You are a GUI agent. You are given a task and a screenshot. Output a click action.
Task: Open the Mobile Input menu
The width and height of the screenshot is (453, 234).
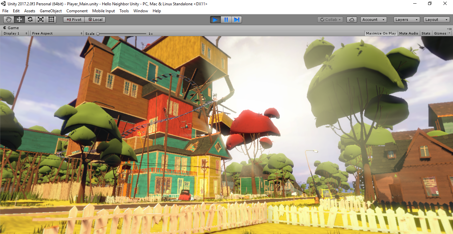click(x=104, y=11)
